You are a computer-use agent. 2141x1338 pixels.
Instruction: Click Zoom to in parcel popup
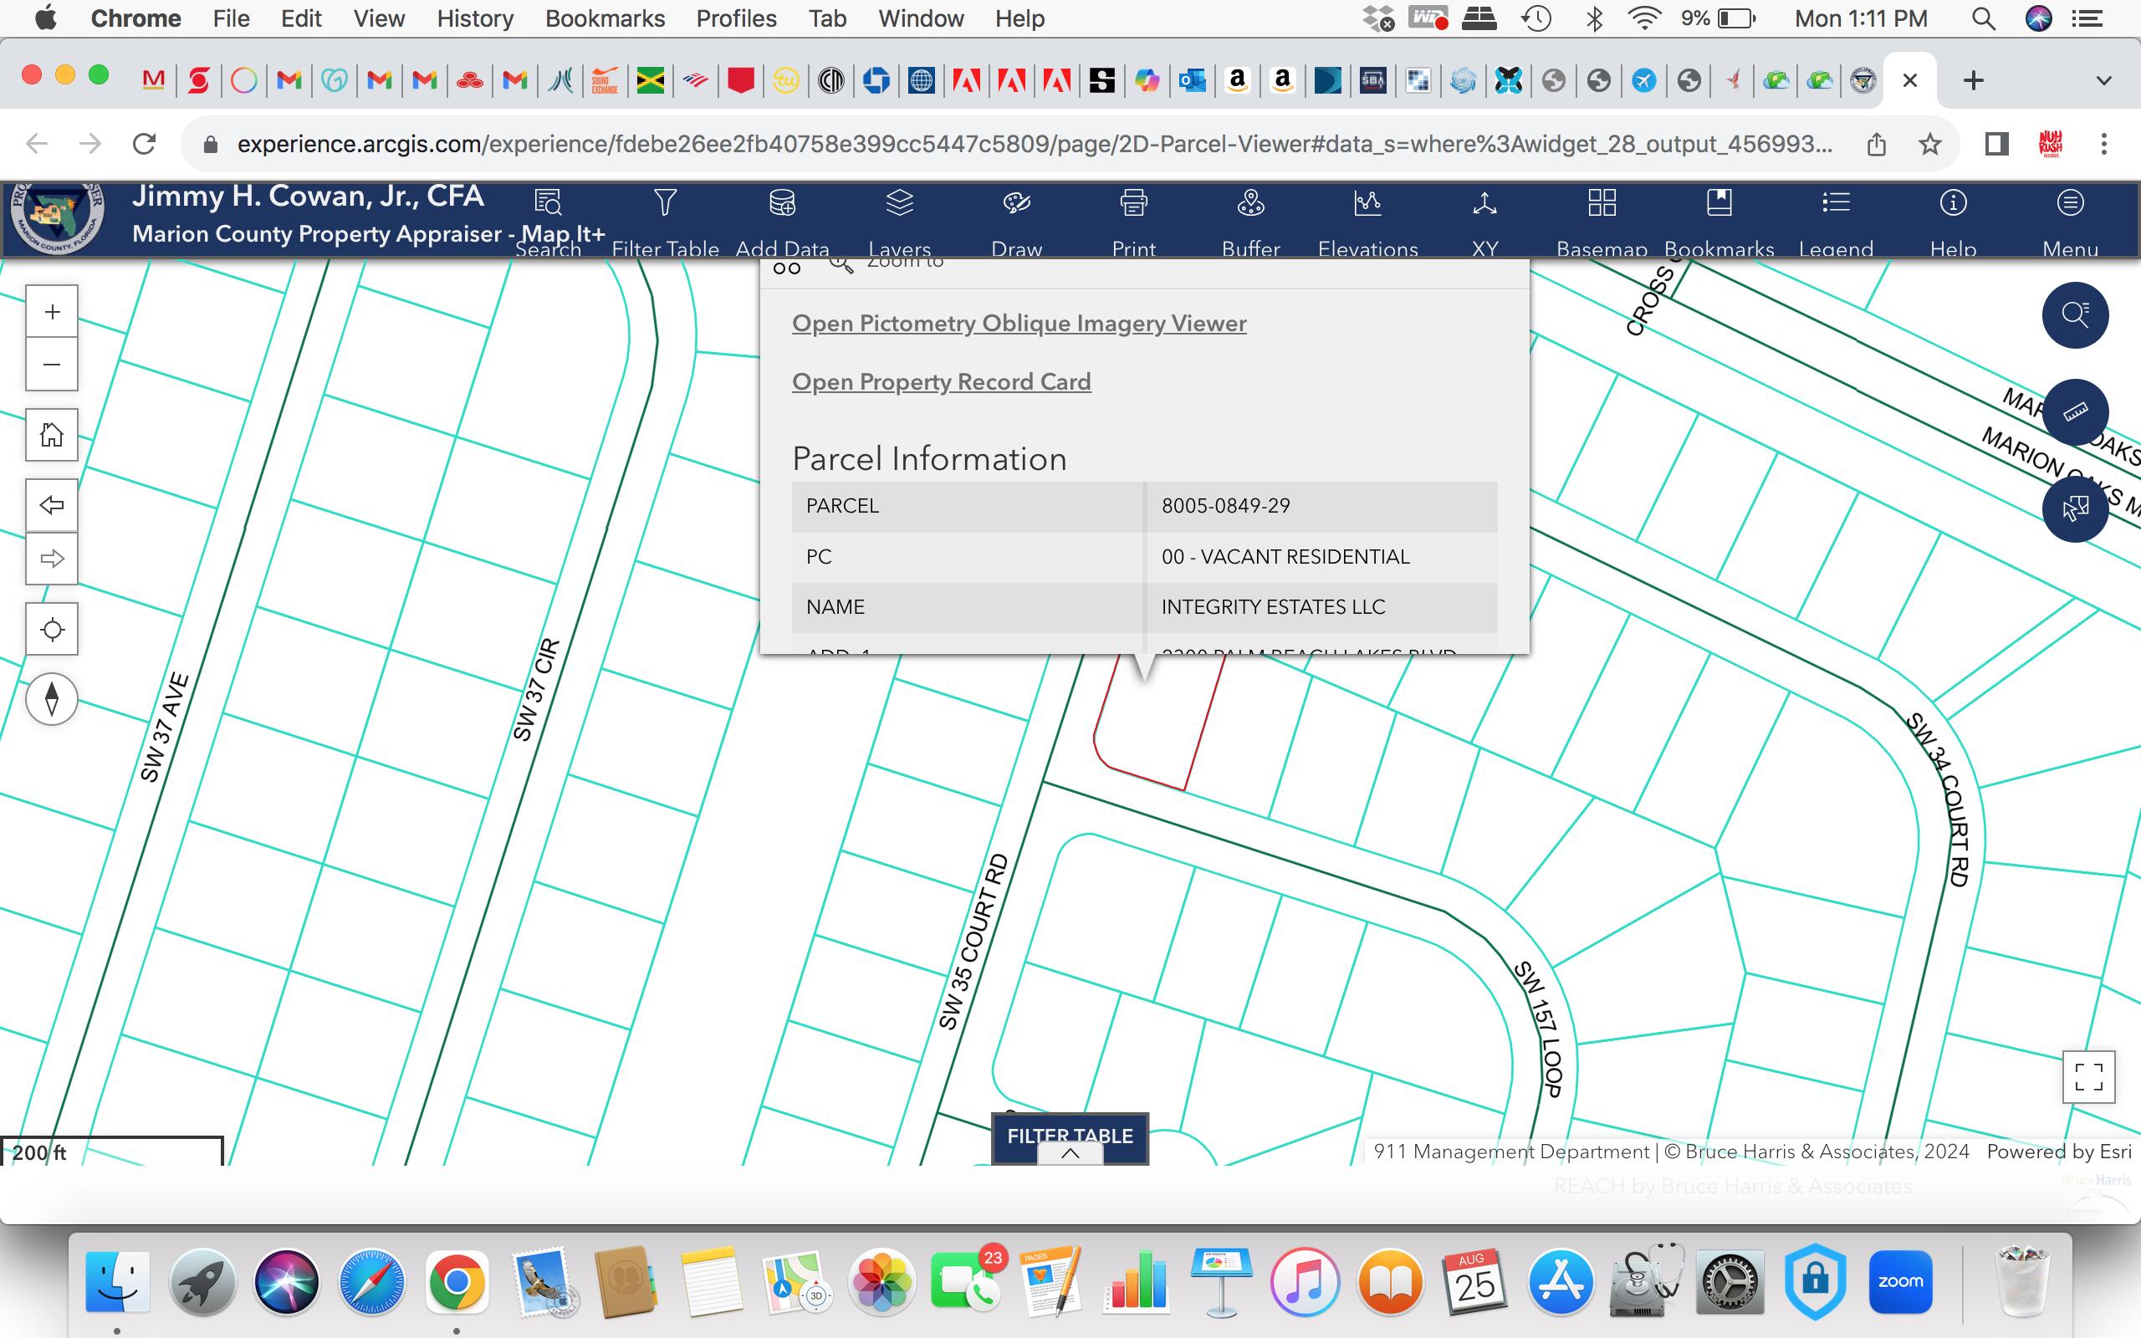click(887, 263)
